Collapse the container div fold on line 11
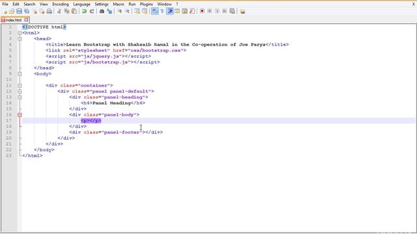 coord(20,85)
